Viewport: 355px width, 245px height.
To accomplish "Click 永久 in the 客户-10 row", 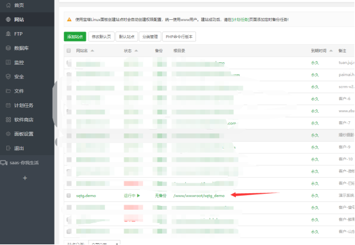I will (315, 159).
